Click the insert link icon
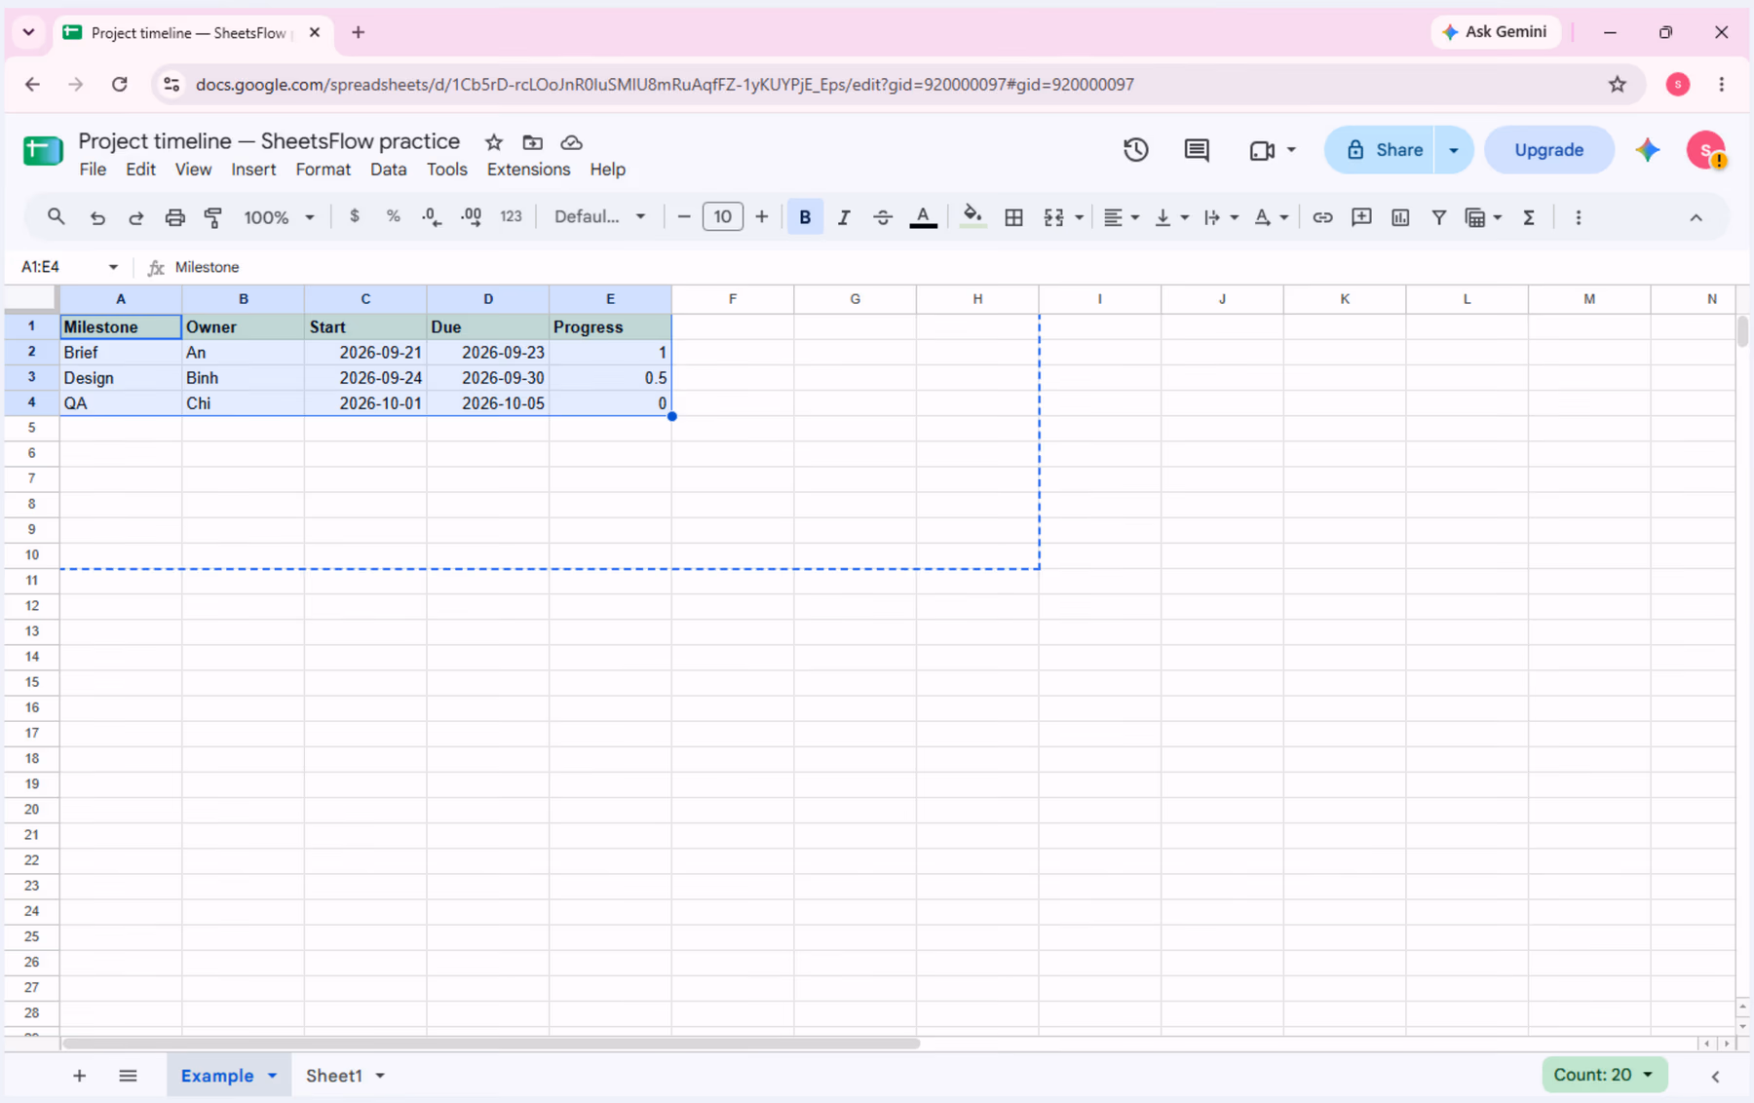Viewport: 1754px width, 1103px height. (x=1322, y=217)
